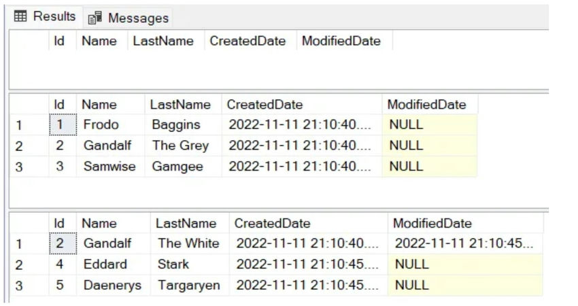This screenshot has height=306, width=578.
Task: Select the Frodo name cell
Action: 101,124
